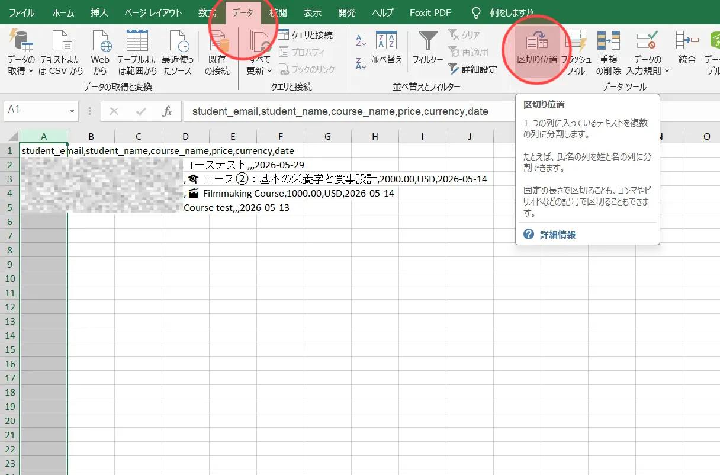The width and height of the screenshot is (720, 475).
Task: Select column H header
Action: [x=375, y=136]
